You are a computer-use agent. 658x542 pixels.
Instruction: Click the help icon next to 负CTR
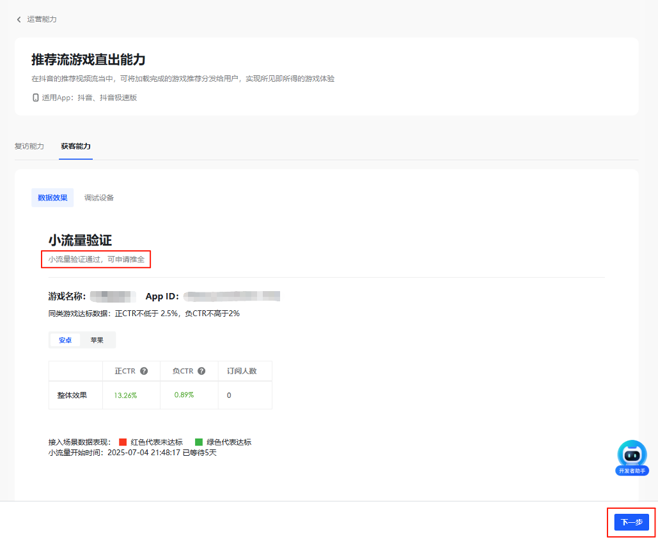click(201, 371)
